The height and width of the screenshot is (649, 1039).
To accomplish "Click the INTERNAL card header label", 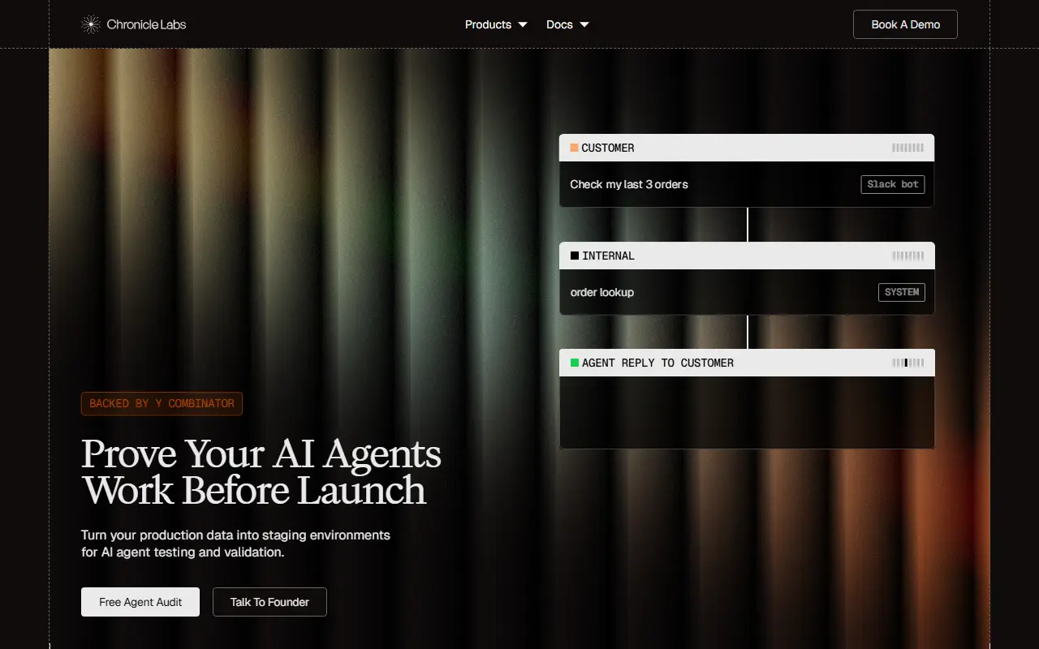I will [x=608, y=256].
